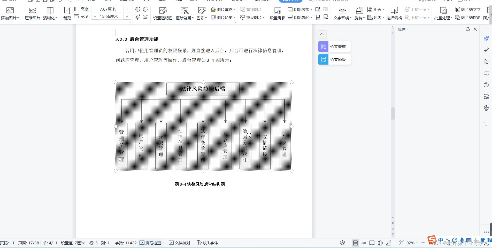
Task: Close the Properties (属性) panel
Action: coord(475,29)
